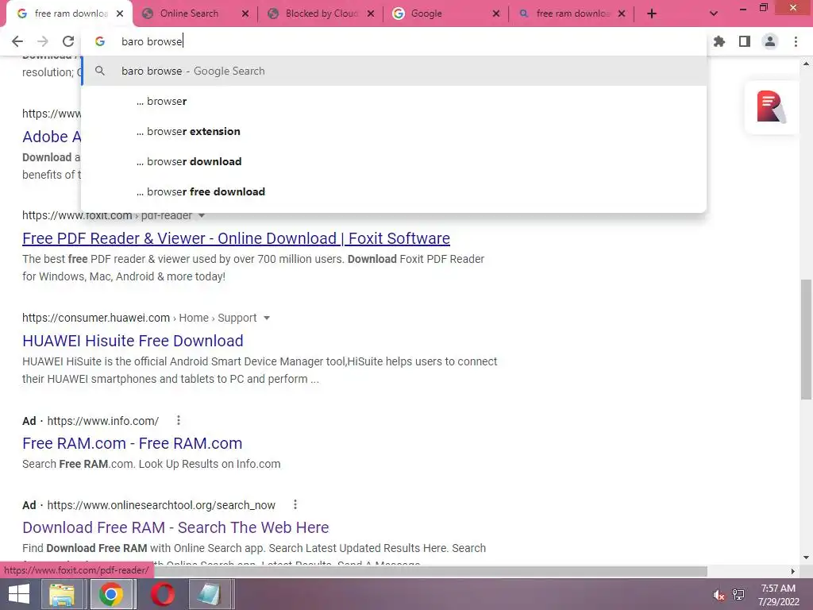This screenshot has width=813, height=610.
Task: Click the partially hidden Adobe result title
Action: pyautogui.click(x=52, y=137)
